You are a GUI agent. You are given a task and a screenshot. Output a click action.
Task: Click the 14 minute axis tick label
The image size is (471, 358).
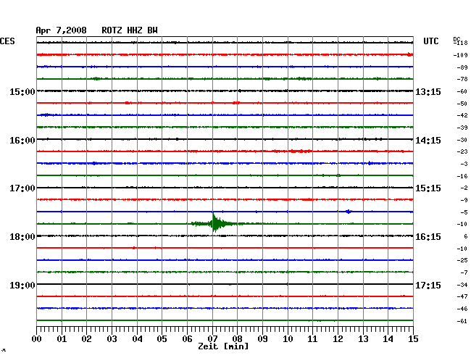click(388, 338)
